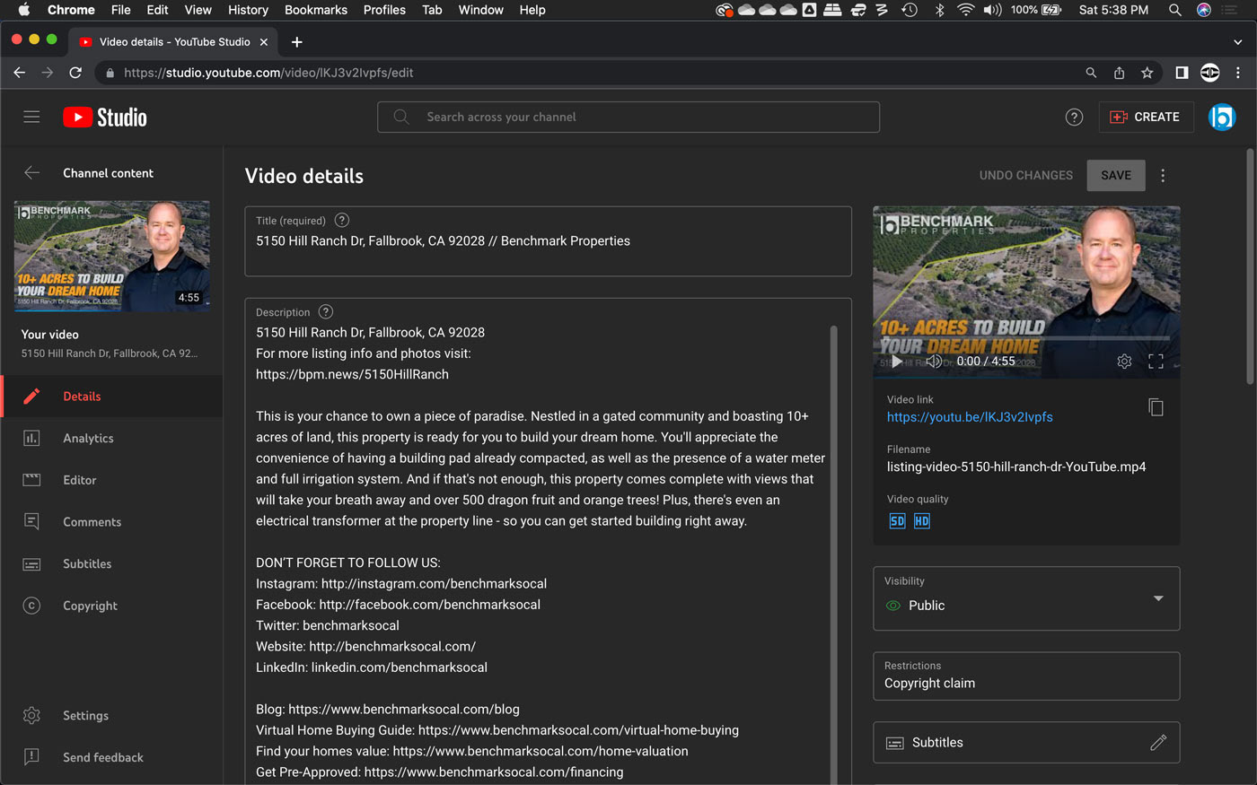Viewport: 1257px width, 785px height.
Task: Open the youtu.be video link
Action: tap(970, 417)
